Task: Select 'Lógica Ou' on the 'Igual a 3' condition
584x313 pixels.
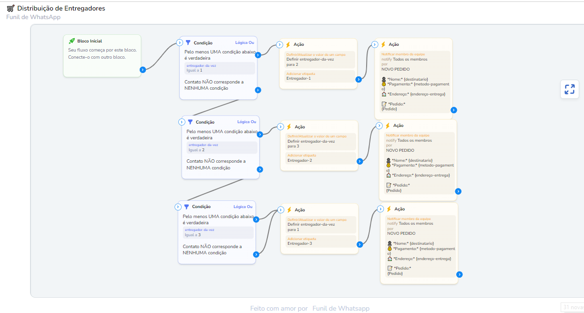Action: tap(243, 207)
